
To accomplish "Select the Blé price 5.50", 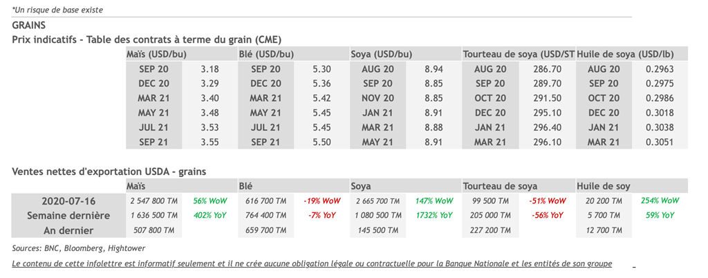I will pos(322,142).
